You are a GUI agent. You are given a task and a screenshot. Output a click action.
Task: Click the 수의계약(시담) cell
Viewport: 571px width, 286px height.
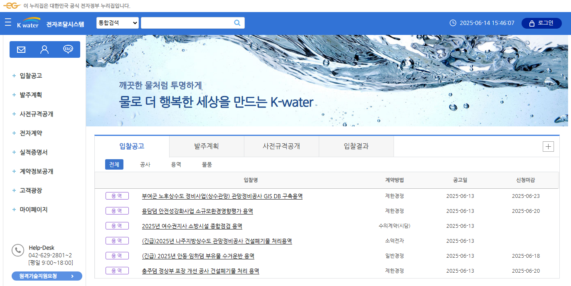point(394,226)
